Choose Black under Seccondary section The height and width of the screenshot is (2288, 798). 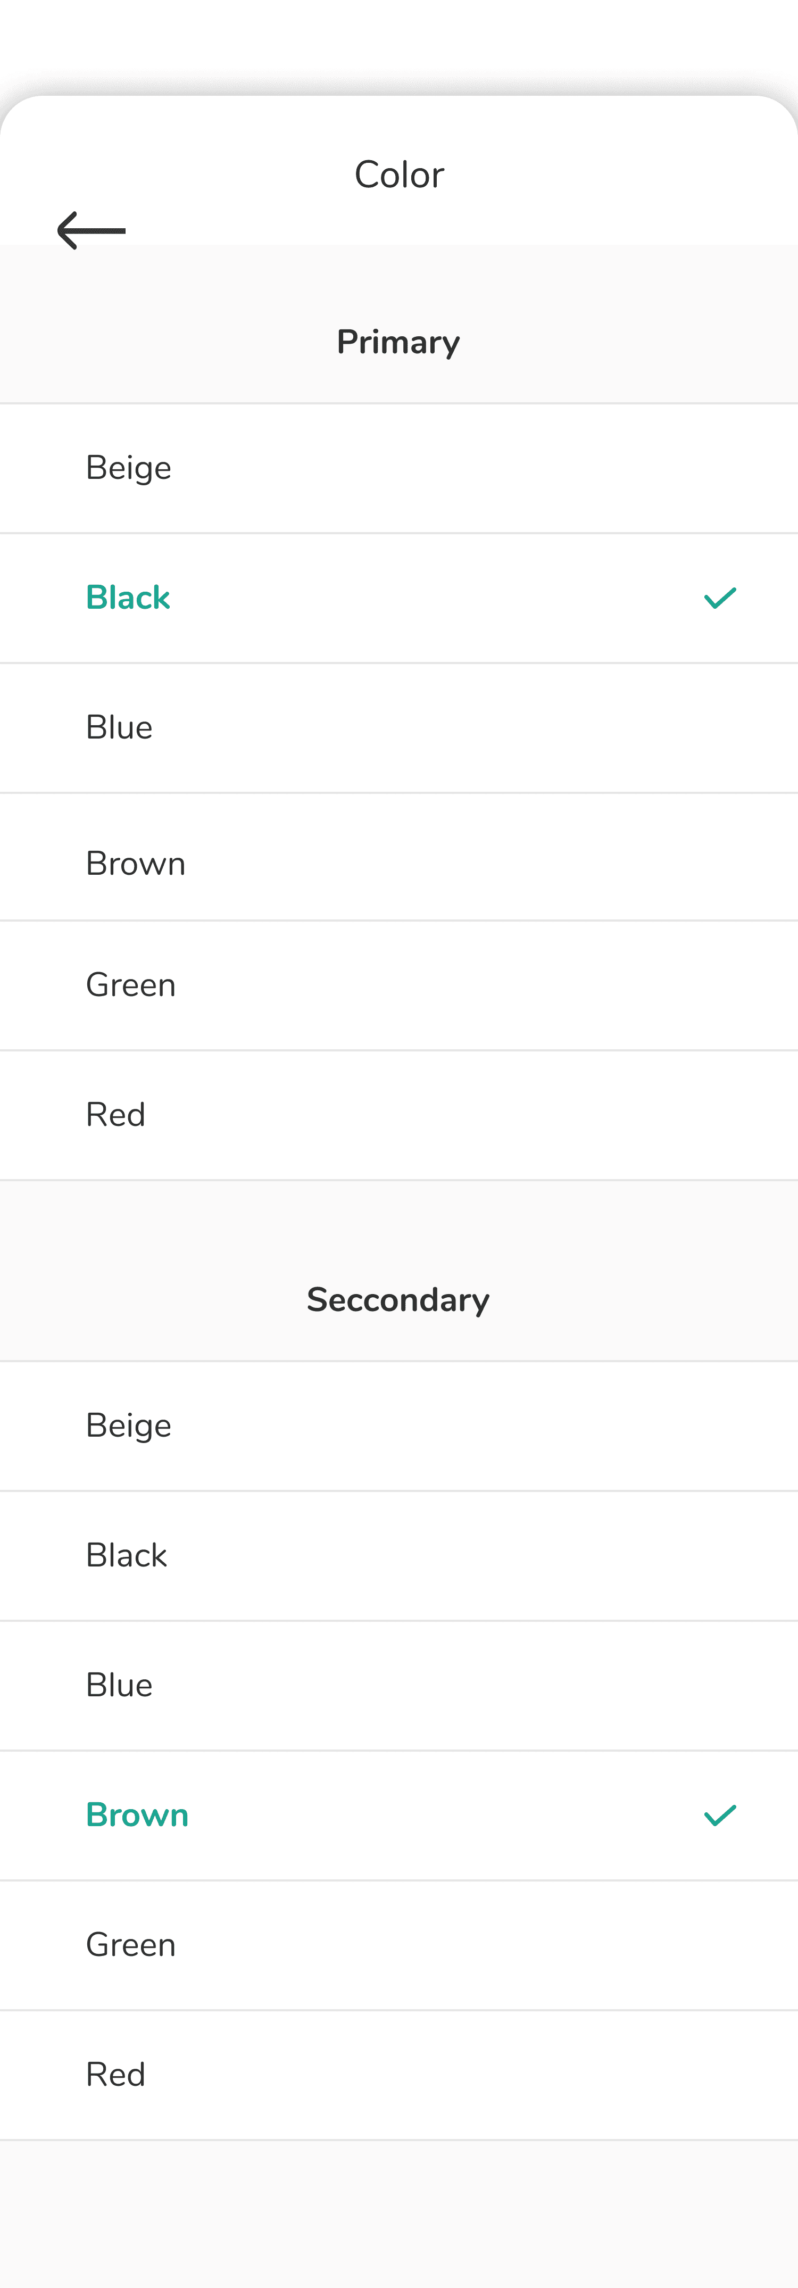click(x=126, y=1555)
